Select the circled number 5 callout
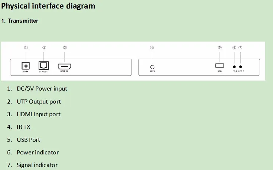The width and height of the screenshot is (273, 170). (220, 48)
